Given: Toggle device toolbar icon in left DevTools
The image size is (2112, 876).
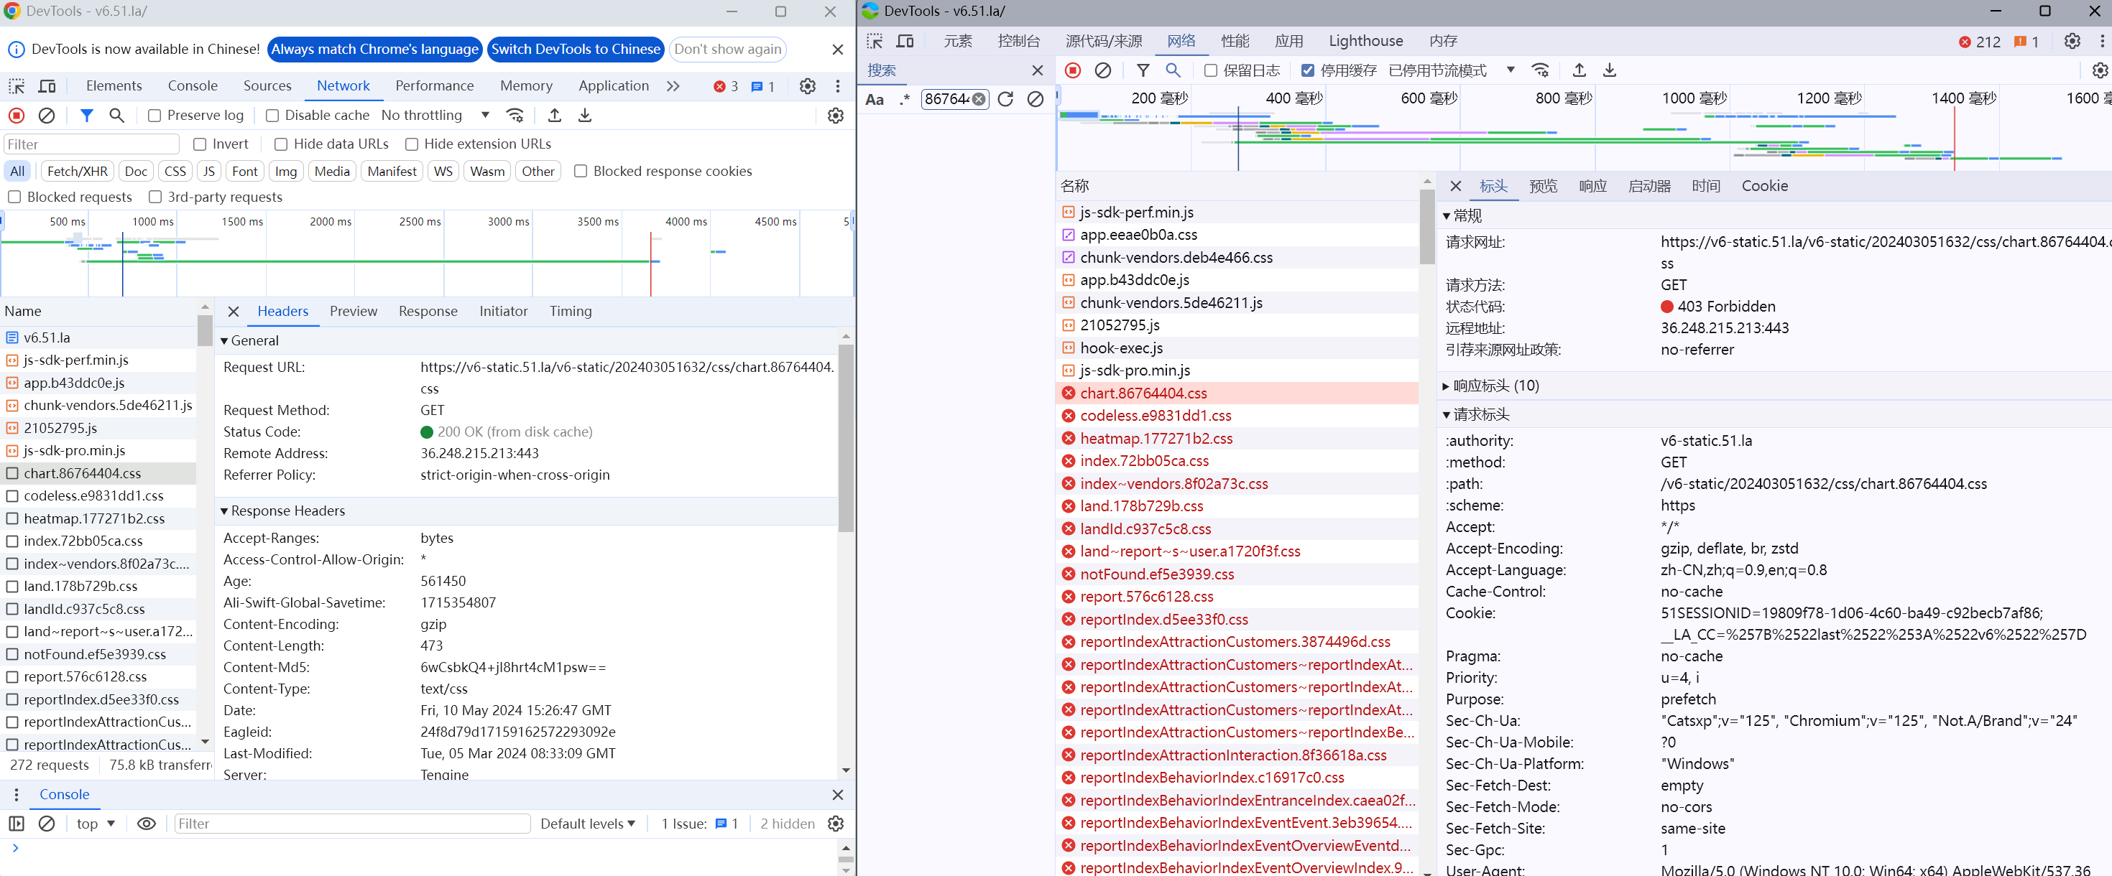Looking at the screenshot, I should [x=47, y=86].
